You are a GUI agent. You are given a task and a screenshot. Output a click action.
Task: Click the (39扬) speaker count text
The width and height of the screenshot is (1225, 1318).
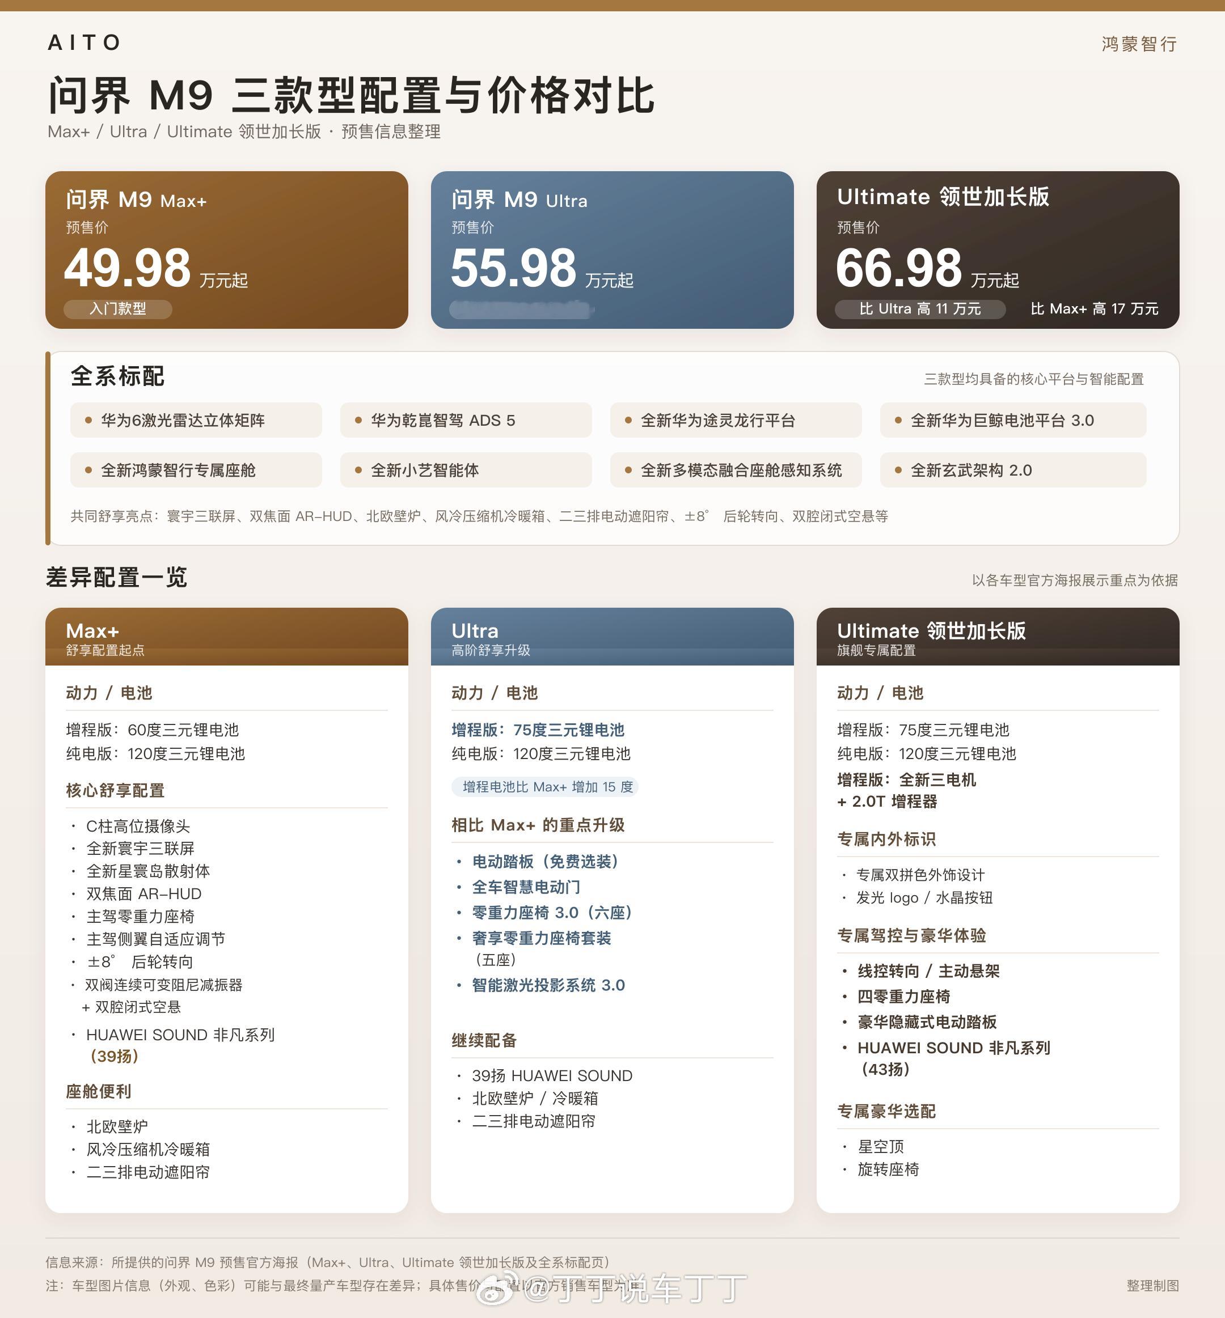114,1056
